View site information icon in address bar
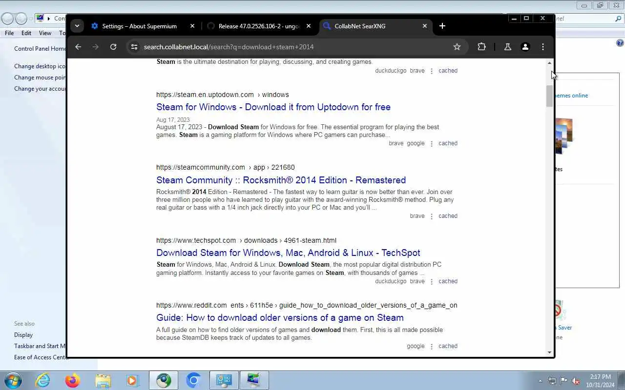 point(134,47)
